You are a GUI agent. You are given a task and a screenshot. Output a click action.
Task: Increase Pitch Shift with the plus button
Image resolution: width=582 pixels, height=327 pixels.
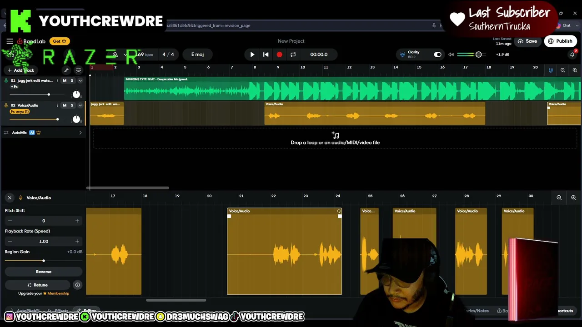[x=77, y=221]
